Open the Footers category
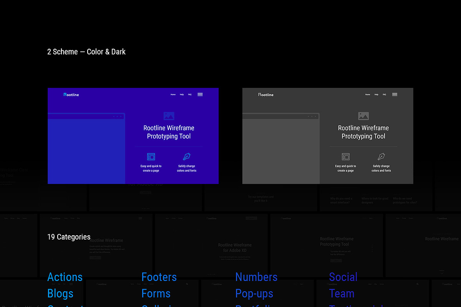This screenshot has height=307, width=461. [159, 277]
